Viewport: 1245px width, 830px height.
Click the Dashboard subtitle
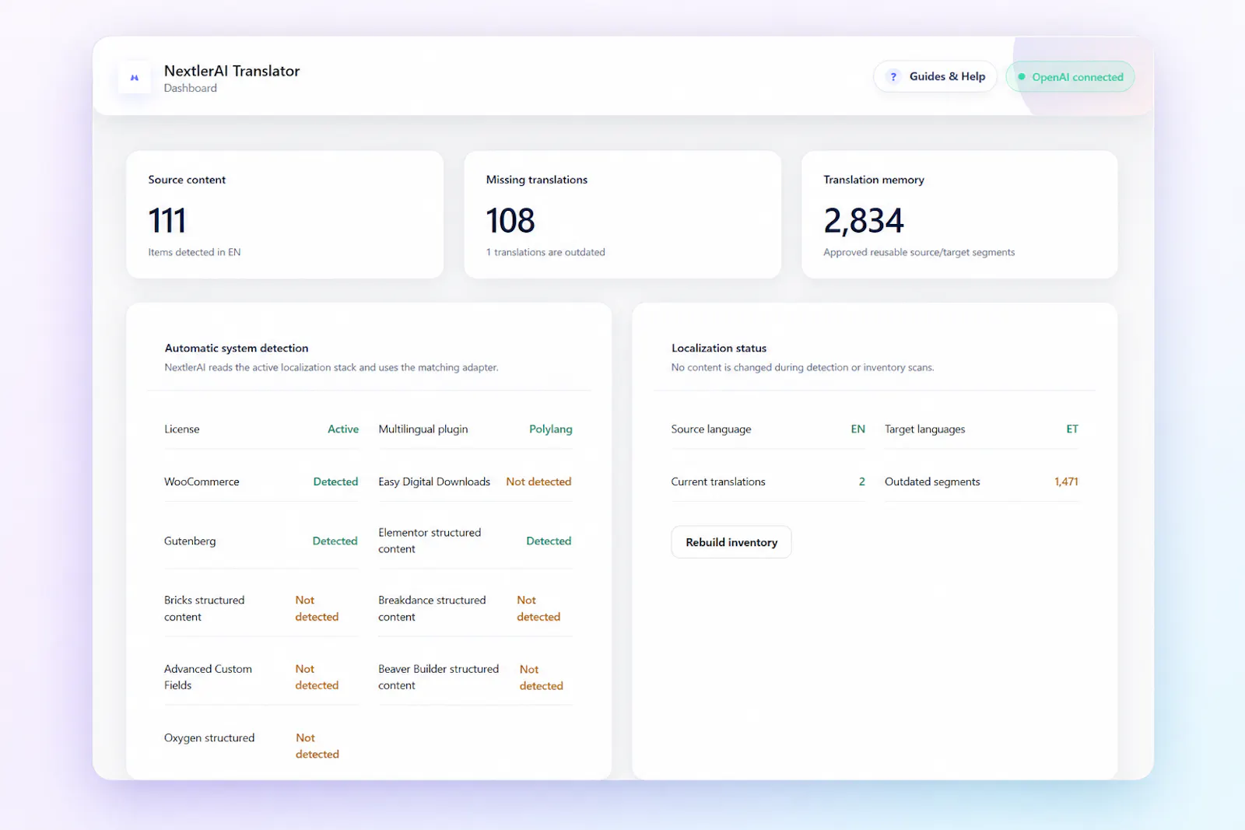point(191,88)
